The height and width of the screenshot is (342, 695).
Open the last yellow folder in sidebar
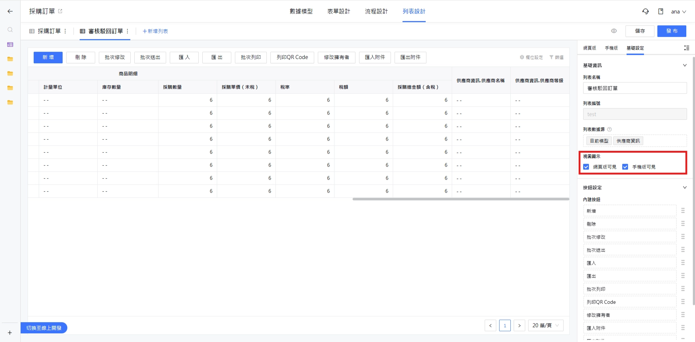[10, 102]
